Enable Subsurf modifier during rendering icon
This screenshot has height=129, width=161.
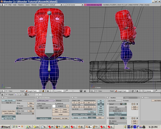(121, 104)
